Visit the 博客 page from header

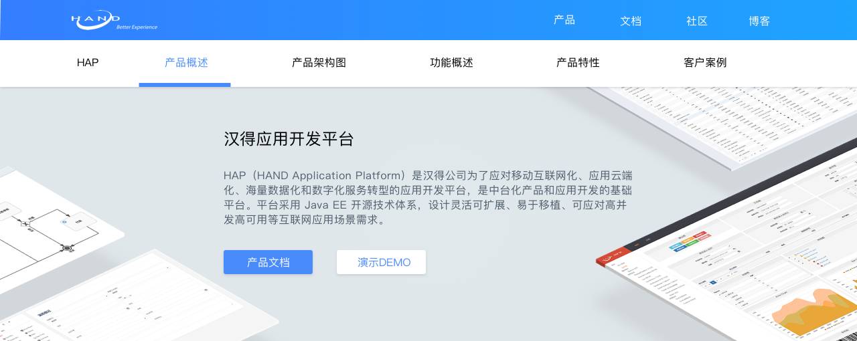759,21
